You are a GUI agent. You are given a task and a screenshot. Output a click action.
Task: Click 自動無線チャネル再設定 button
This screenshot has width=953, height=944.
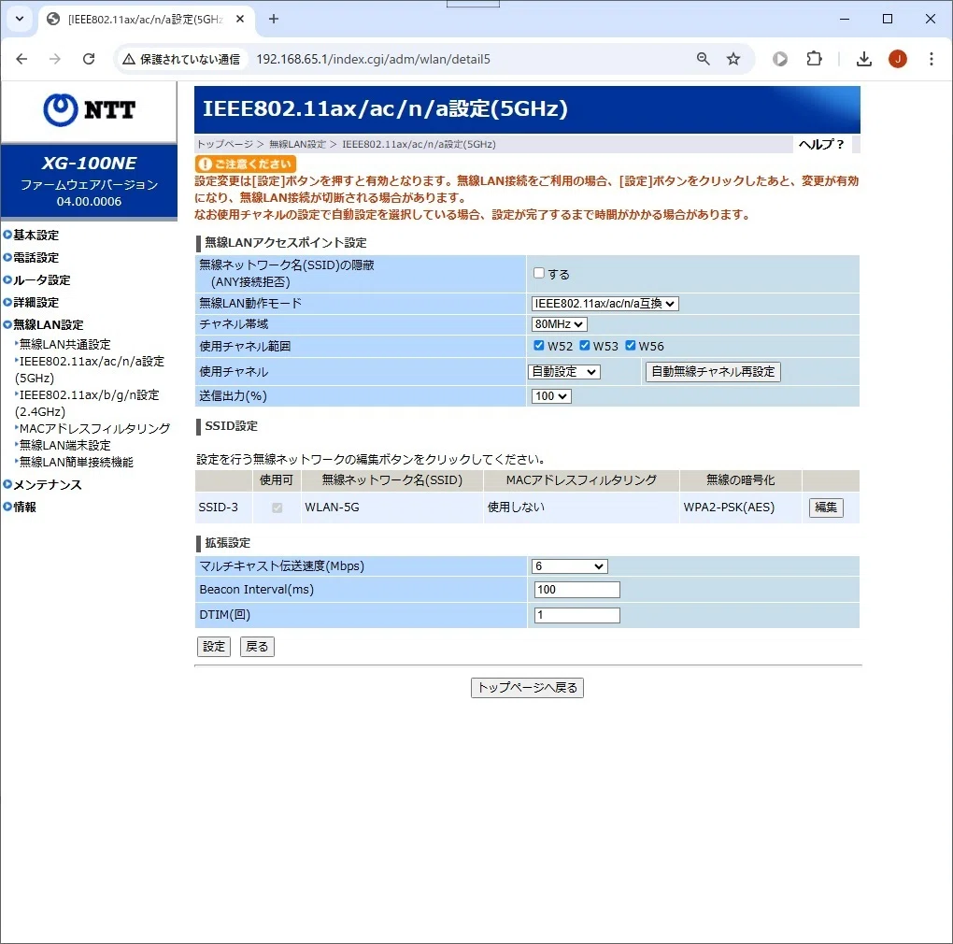pyautogui.click(x=713, y=371)
